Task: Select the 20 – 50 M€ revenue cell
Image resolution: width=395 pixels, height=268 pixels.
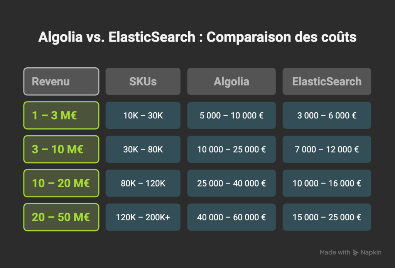Action: click(61, 217)
